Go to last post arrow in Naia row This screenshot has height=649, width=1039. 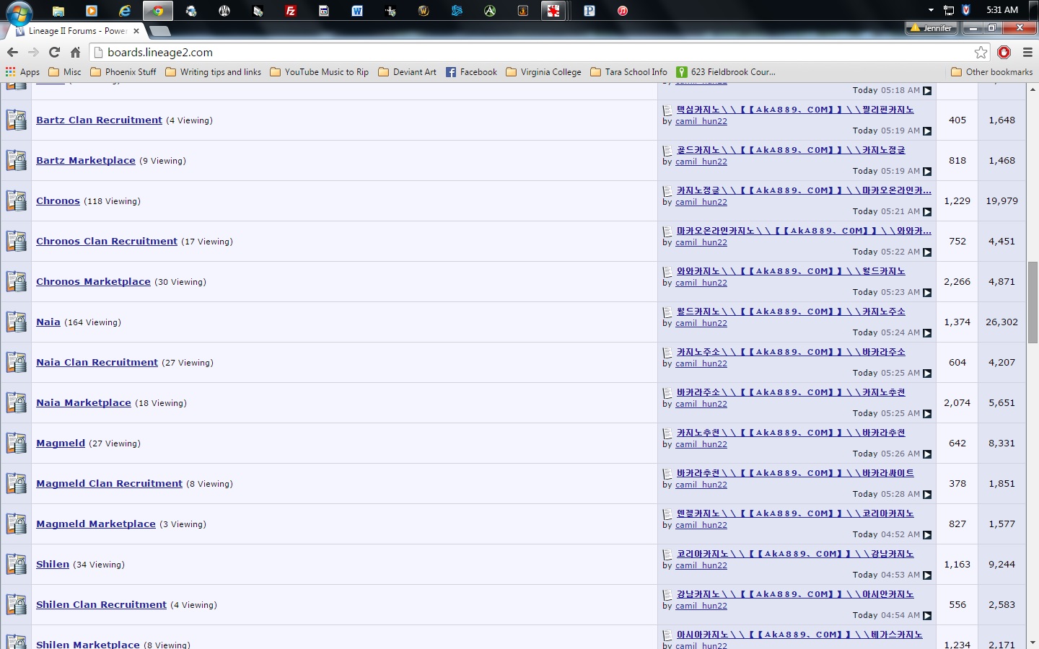tap(927, 333)
